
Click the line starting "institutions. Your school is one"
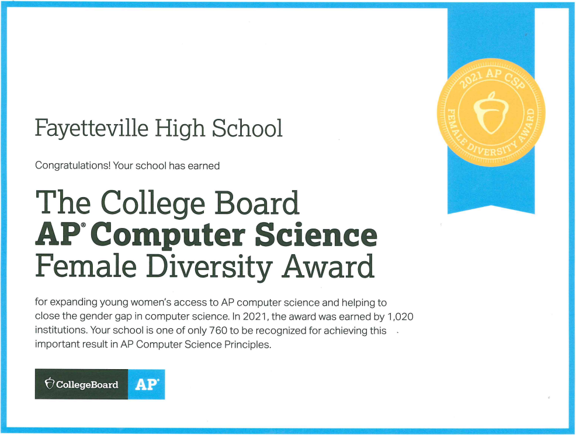(x=211, y=331)
